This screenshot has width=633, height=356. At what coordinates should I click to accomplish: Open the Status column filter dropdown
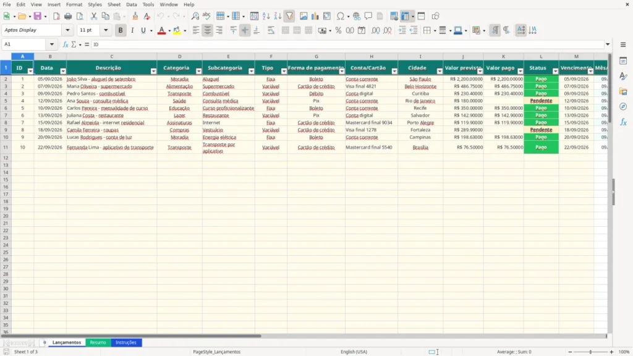coord(555,71)
